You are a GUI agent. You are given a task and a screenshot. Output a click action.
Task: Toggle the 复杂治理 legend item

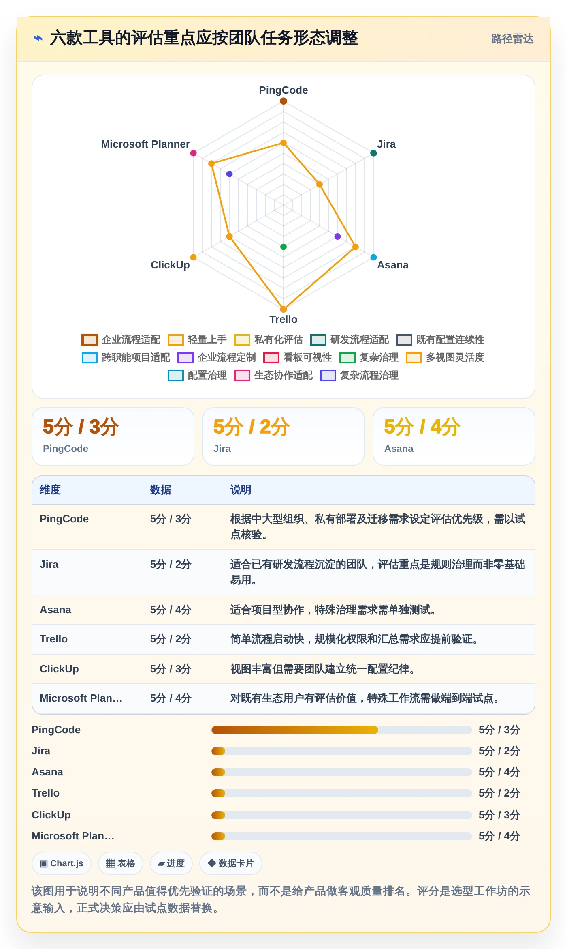369,357
